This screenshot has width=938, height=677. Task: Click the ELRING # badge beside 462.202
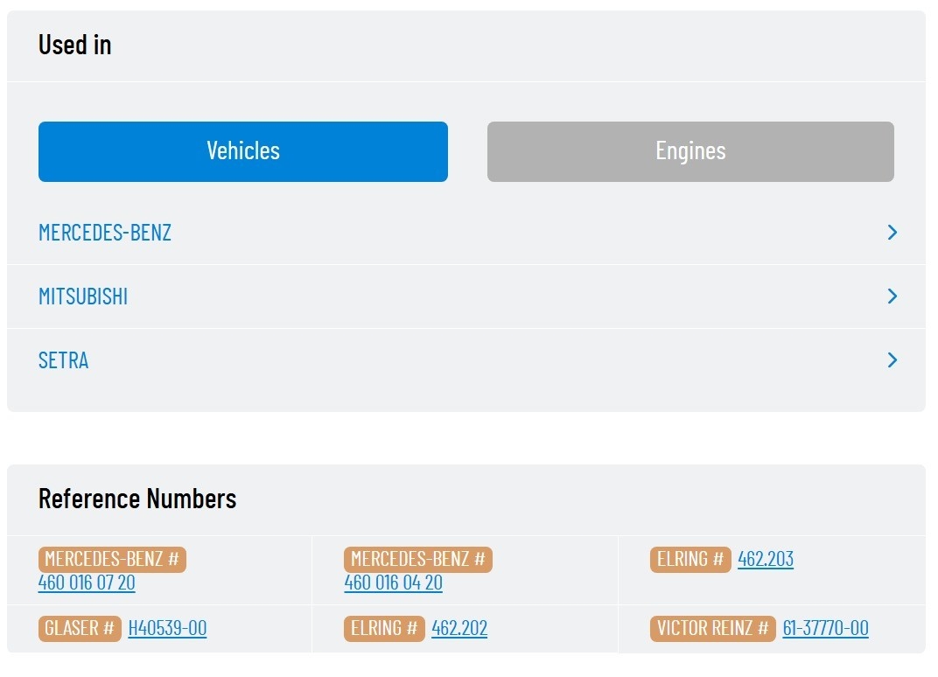point(384,629)
